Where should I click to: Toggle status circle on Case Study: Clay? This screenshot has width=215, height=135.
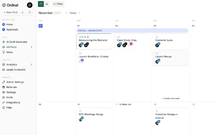(x=119, y=37)
